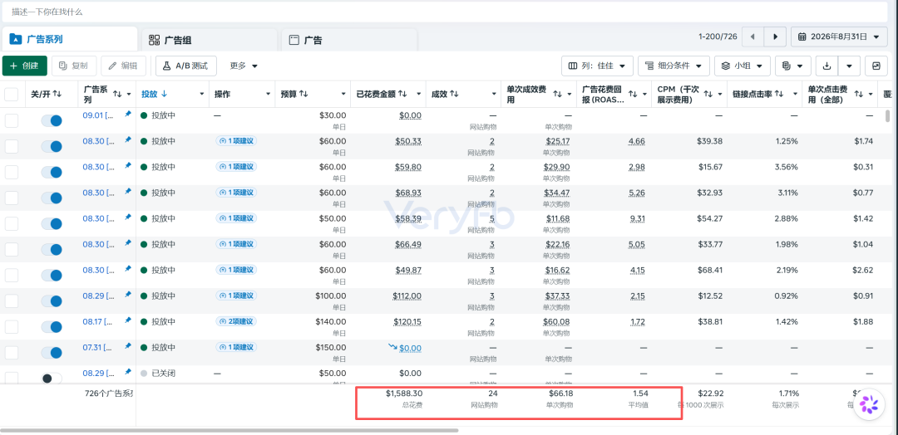Click the 编辑 button
898x435 pixels.
(123, 66)
